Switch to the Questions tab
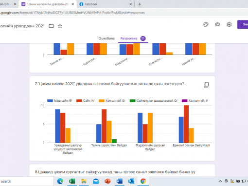The height and width of the screenshot is (186, 248). pyautogui.click(x=106, y=38)
